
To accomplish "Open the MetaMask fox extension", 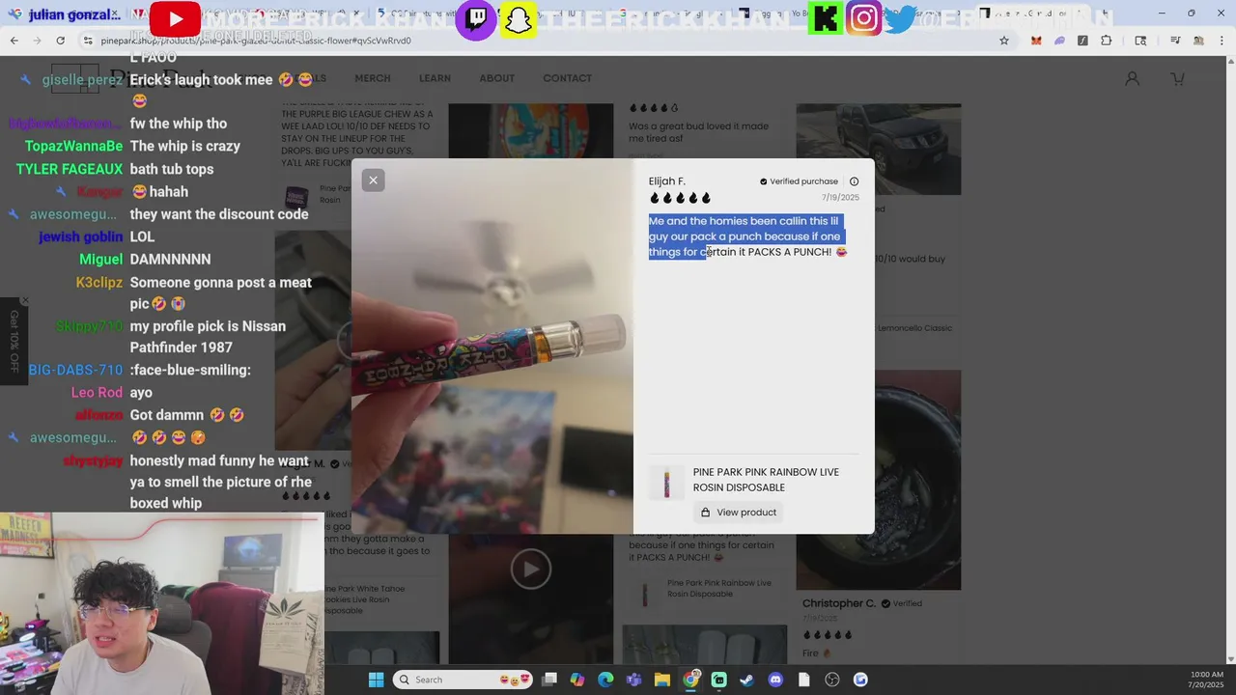I will pyautogui.click(x=1036, y=41).
